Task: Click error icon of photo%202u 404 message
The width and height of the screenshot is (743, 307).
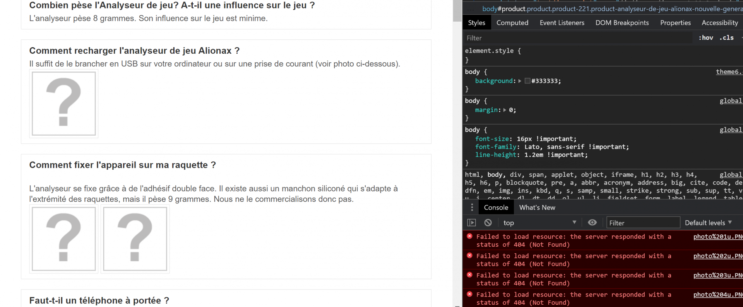Action: (x=469, y=256)
